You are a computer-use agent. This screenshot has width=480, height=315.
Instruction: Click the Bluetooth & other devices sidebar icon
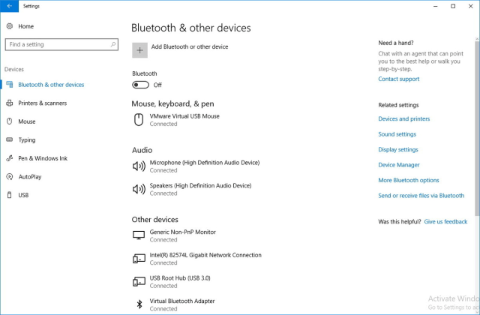click(10, 85)
